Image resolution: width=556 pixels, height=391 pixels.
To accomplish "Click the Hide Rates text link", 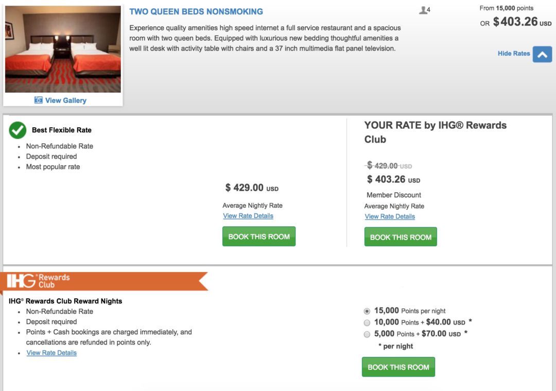I will (x=513, y=54).
